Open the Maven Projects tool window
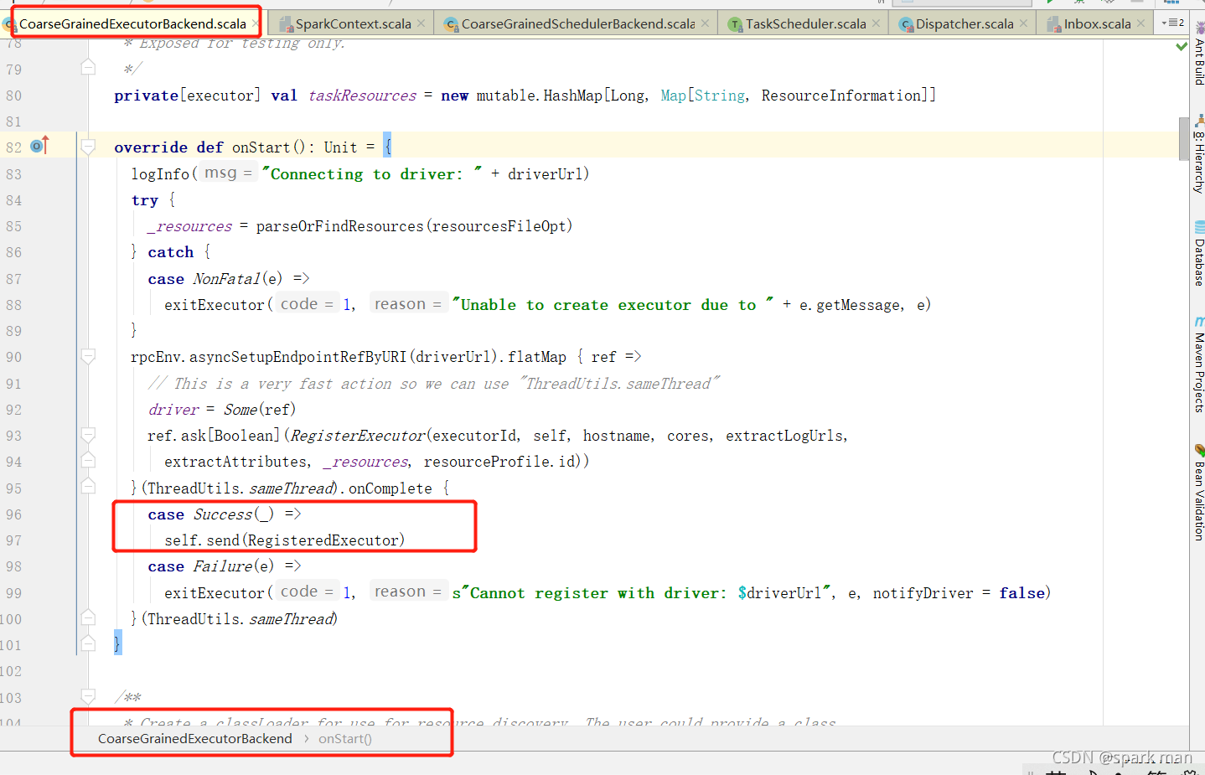The image size is (1205, 775). coord(1198,365)
